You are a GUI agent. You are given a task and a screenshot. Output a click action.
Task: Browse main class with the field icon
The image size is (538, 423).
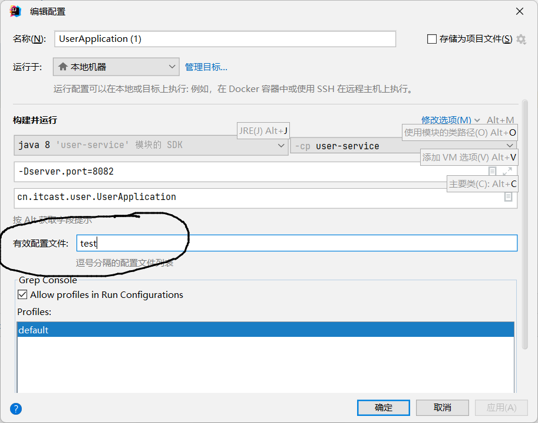[508, 197]
